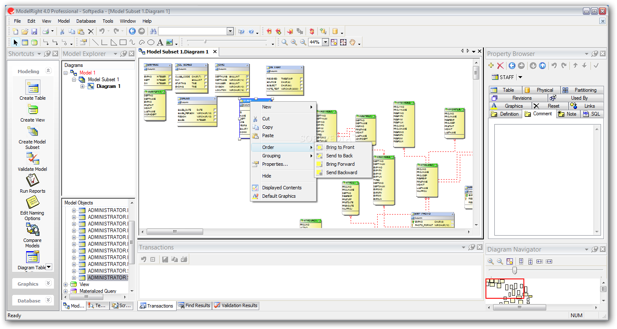Click the toolbar zoom slider thumb
The height and width of the screenshot is (329, 617).
(x=205, y=41)
